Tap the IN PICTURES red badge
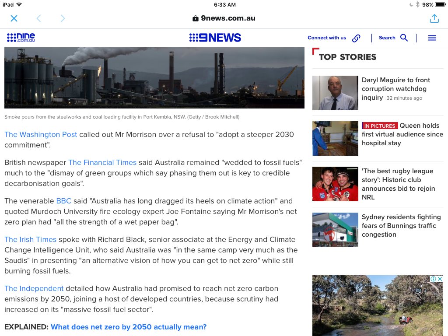This screenshot has width=448, height=336. [380, 126]
